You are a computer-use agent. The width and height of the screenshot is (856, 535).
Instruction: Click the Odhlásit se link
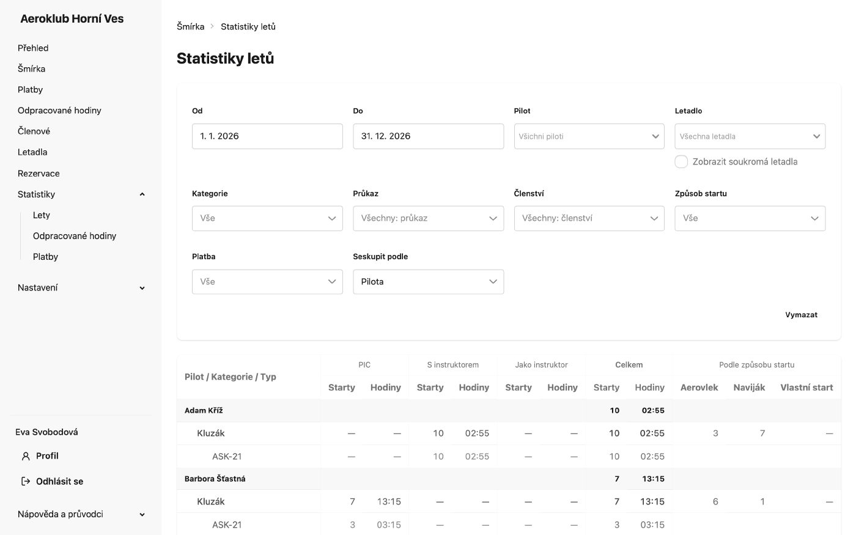[59, 481]
